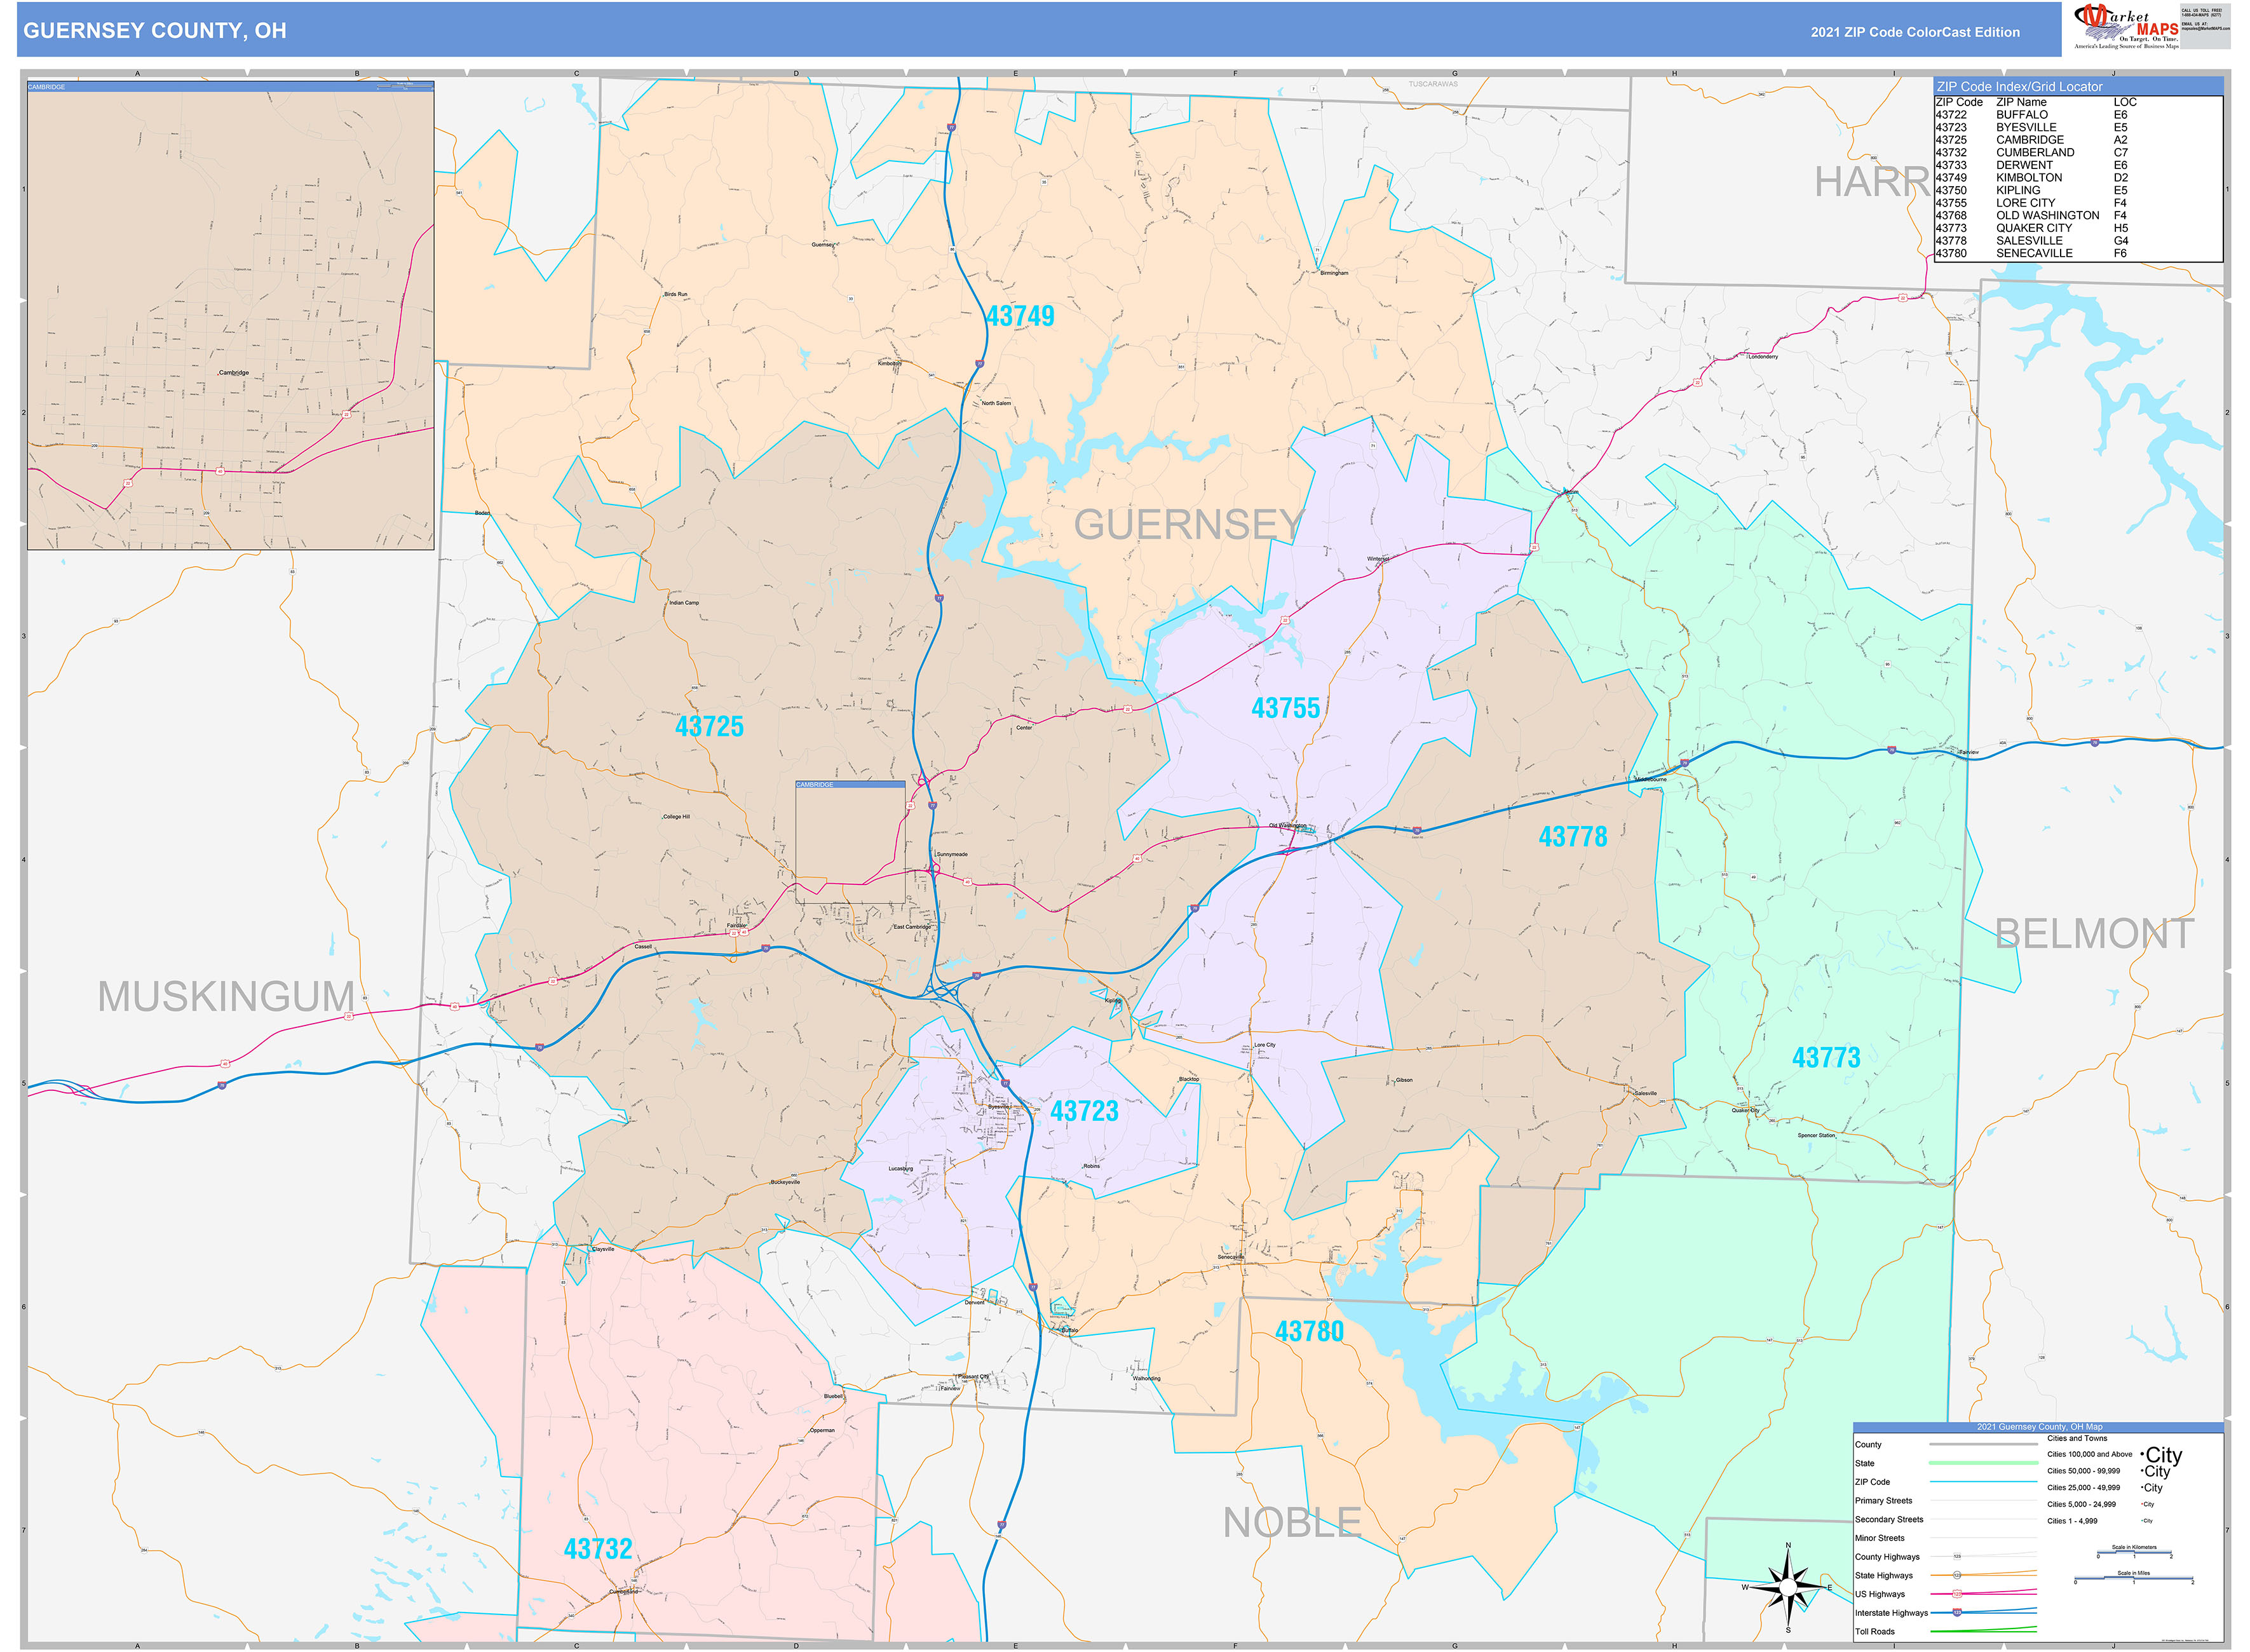Click the State Highways circle marker in legend
Viewport: 2250px width, 1652px height.
1956,1575
